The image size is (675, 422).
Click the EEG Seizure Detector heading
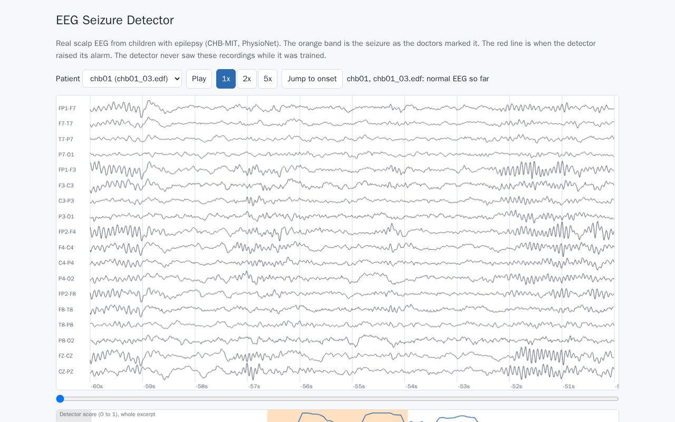[115, 20]
